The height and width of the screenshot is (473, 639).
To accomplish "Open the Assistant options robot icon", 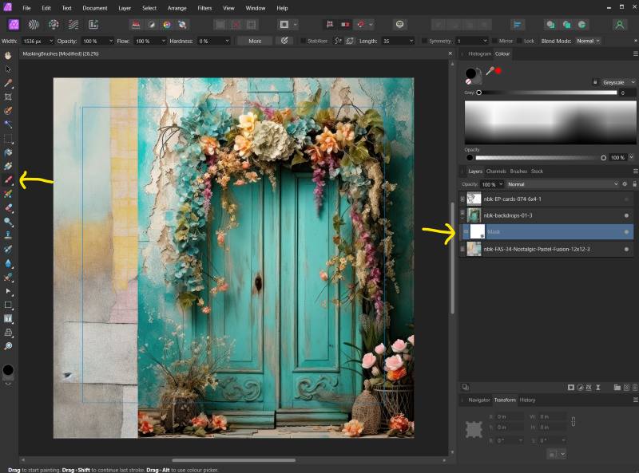I will pyautogui.click(x=400, y=25).
